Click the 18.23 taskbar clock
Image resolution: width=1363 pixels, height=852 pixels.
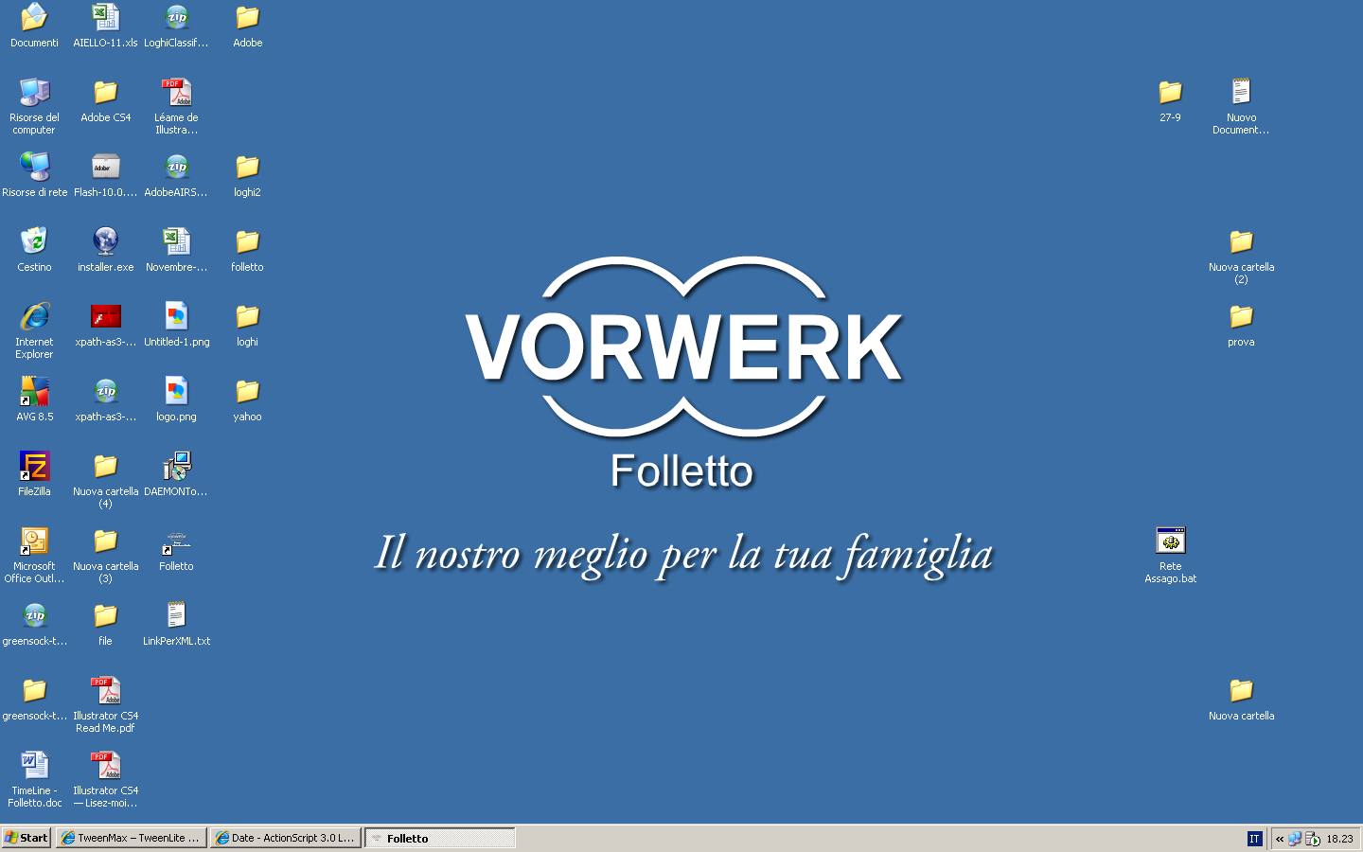coord(1339,839)
